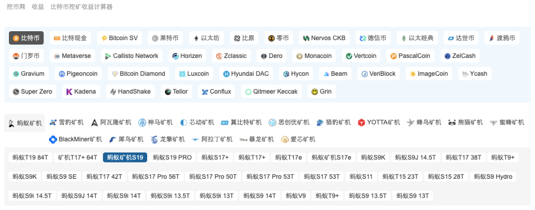Switch to the 翼比特矿机 brand tab
535x210 pixels.
(241, 122)
